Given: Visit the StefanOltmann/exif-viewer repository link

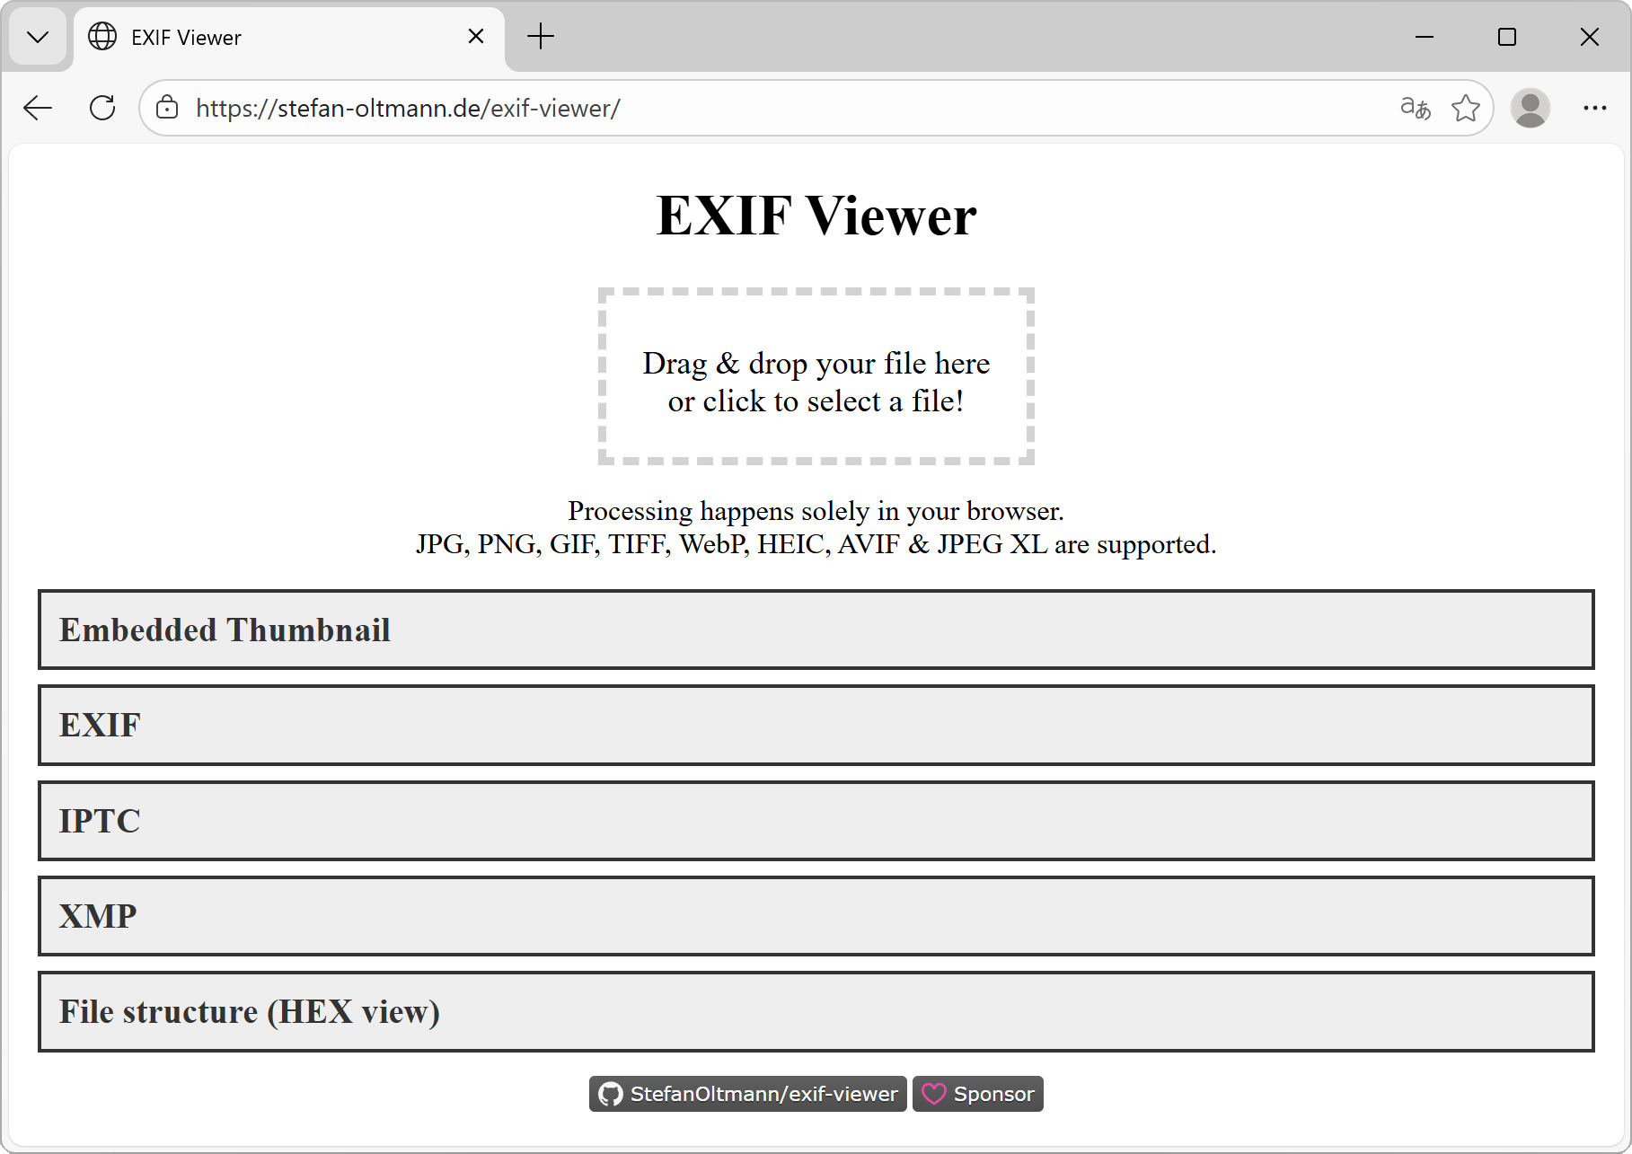Looking at the screenshot, I should coord(762,1094).
